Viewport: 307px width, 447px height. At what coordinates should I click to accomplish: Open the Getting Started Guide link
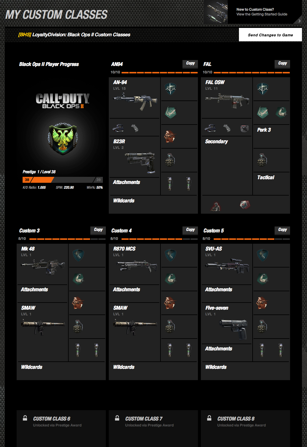[262, 14]
